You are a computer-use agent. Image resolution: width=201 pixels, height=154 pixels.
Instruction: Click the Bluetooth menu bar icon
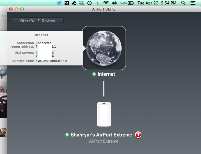[97, 3]
